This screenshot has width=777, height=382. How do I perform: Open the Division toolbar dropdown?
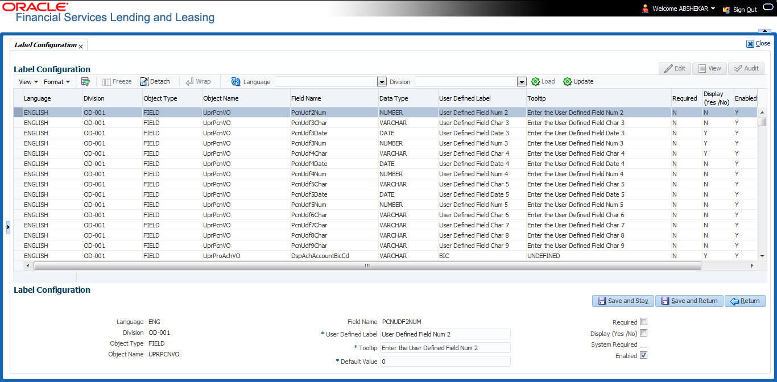pyautogui.click(x=522, y=82)
